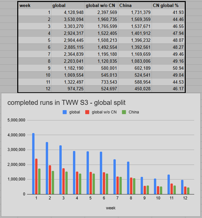
Task: Select the 'week' header cell in table
Action: 34,5
